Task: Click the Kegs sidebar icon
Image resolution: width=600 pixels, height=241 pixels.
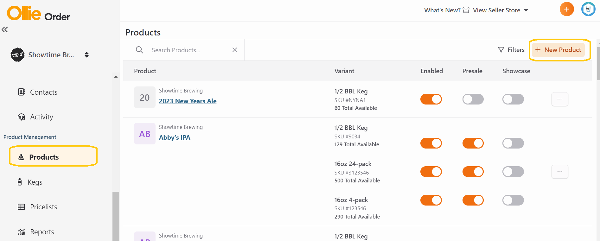Action: click(20, 182)
